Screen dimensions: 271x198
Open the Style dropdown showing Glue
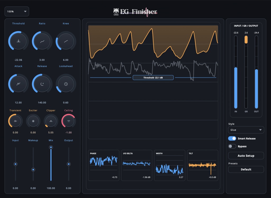[246, 130]
